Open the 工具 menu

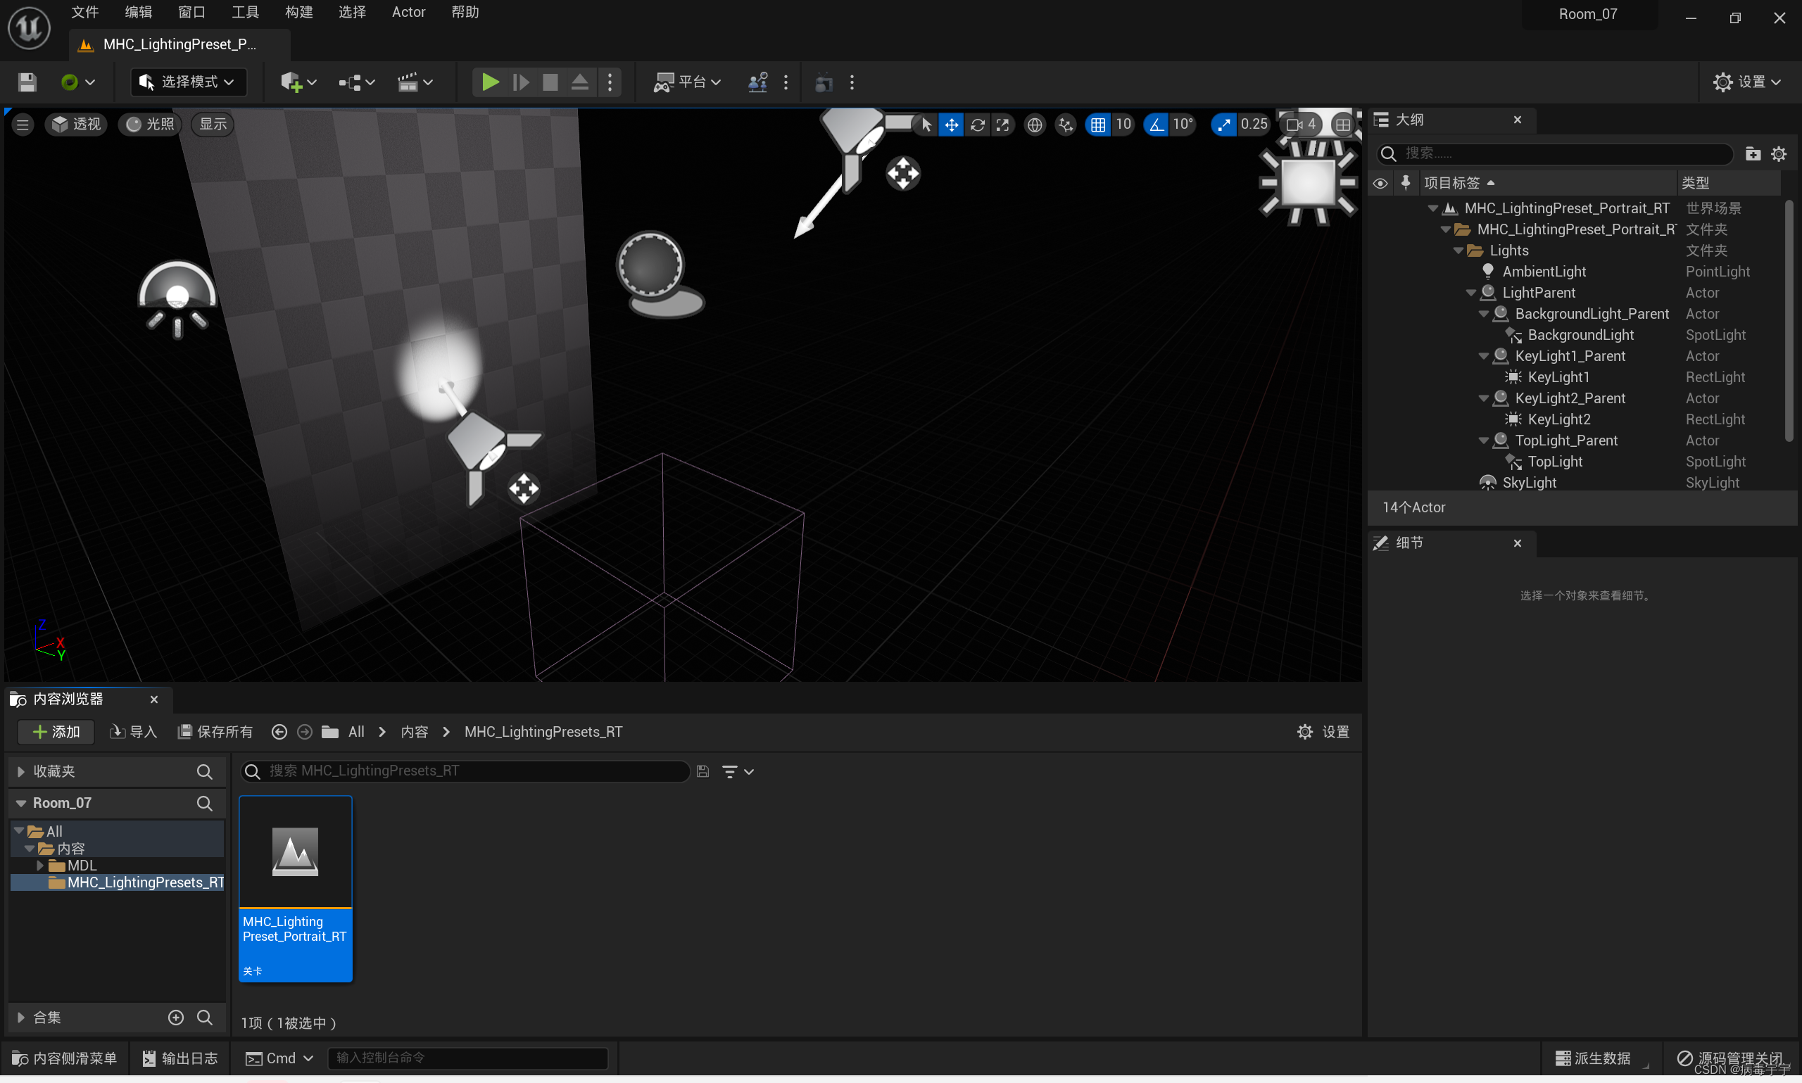tap(244, 13)
